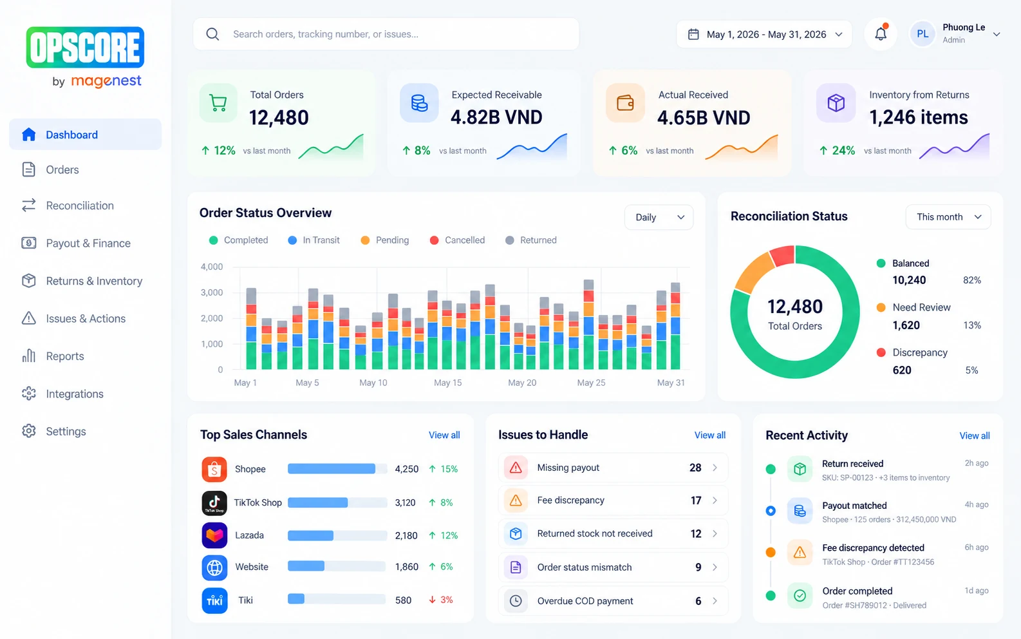
Task: Open the This month dropdown
Action: [x=948, y=217]
